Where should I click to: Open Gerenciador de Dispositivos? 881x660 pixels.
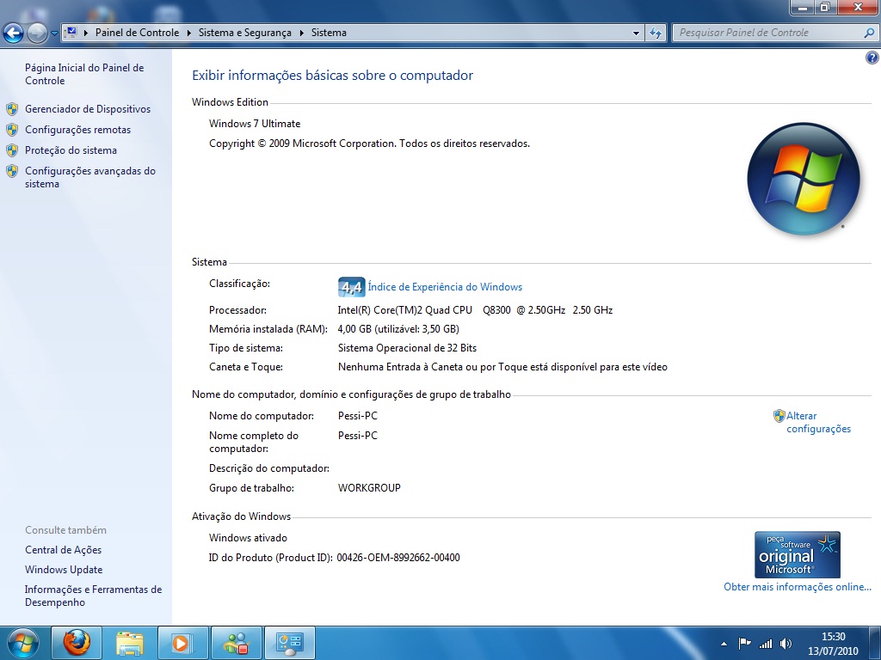pyautogui.click(x=88, y=109)
